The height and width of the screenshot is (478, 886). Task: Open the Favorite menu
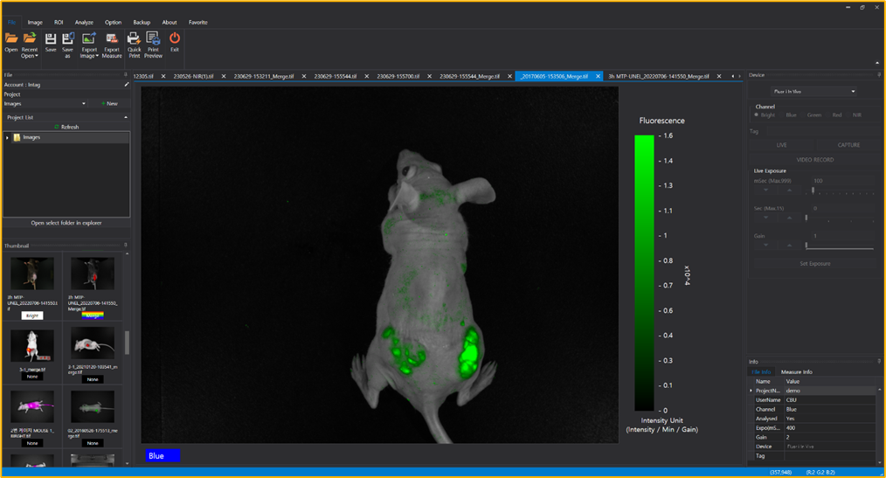tap(198, 23)
